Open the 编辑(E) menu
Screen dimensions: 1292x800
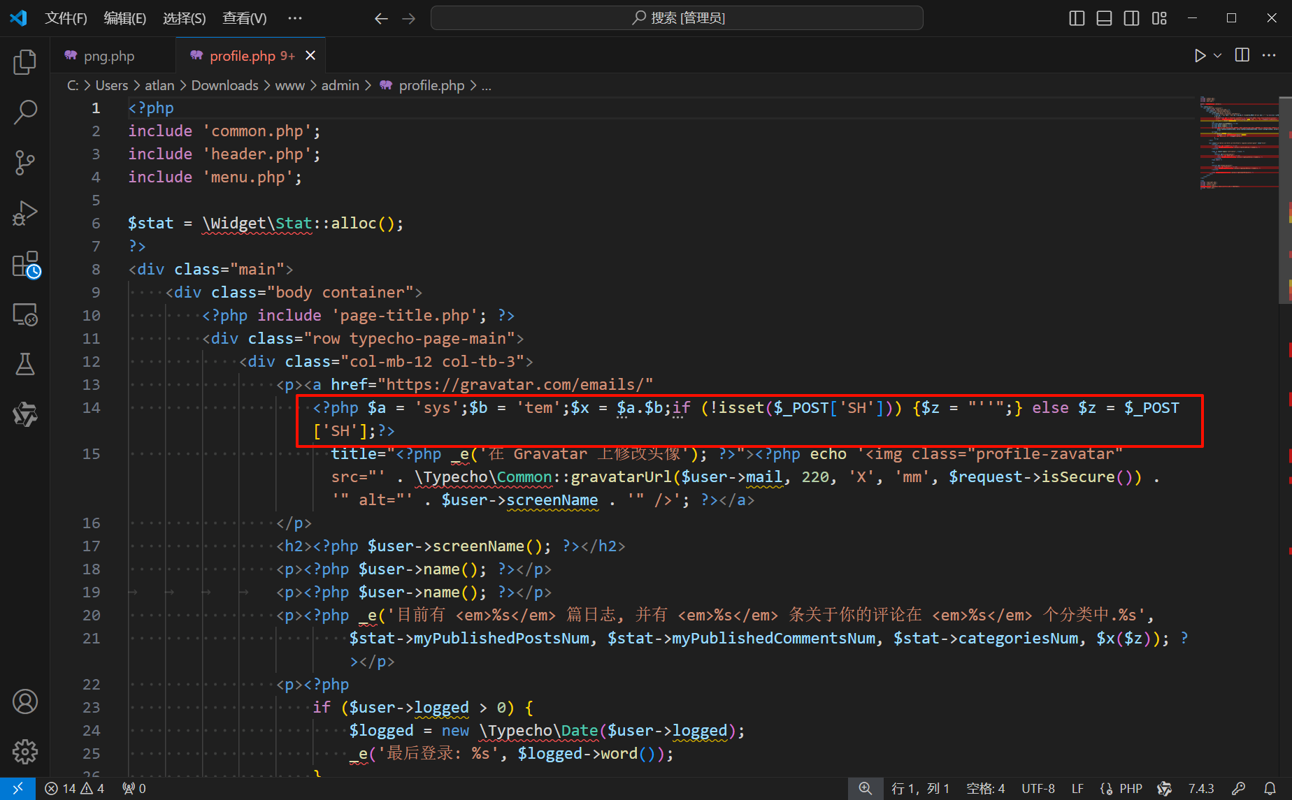pyautogui.click(x=124, y=18)
